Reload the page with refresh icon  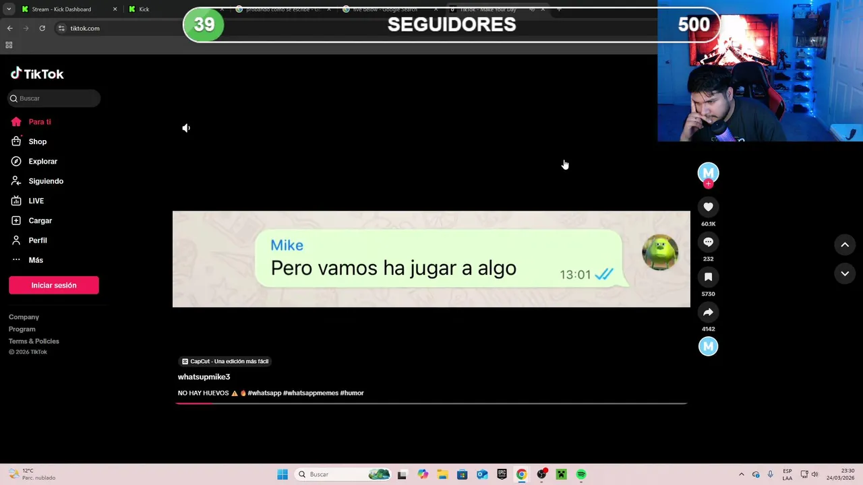tap(42, 28)
